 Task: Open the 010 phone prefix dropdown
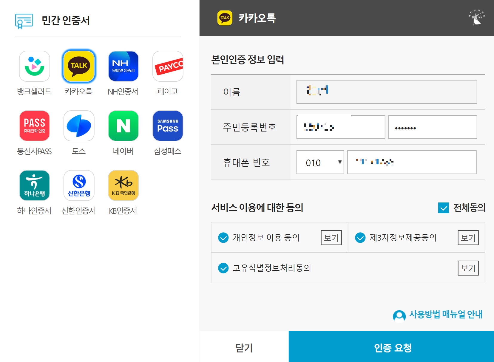coord(320,162)
